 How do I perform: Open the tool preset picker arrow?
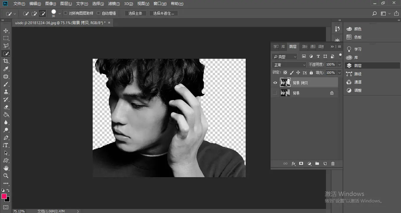15,14
